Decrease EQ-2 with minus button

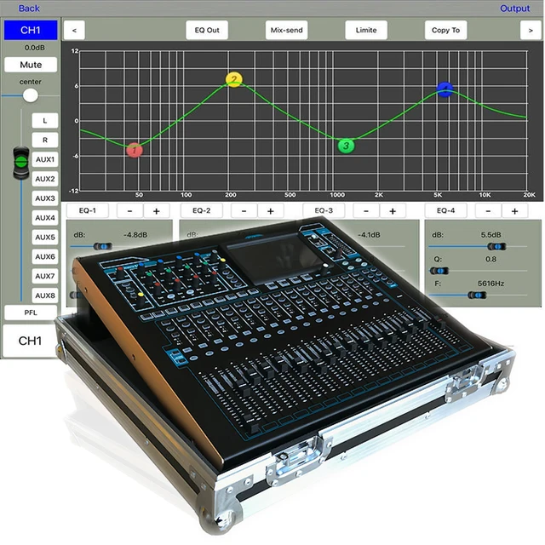(x=244, y=211)
